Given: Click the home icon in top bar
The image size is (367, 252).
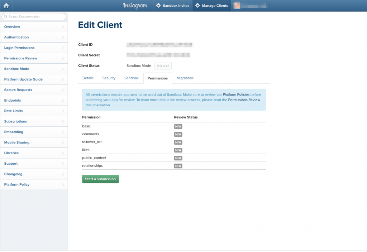Looking at the screenshot, I should click(x=6, y=5).
